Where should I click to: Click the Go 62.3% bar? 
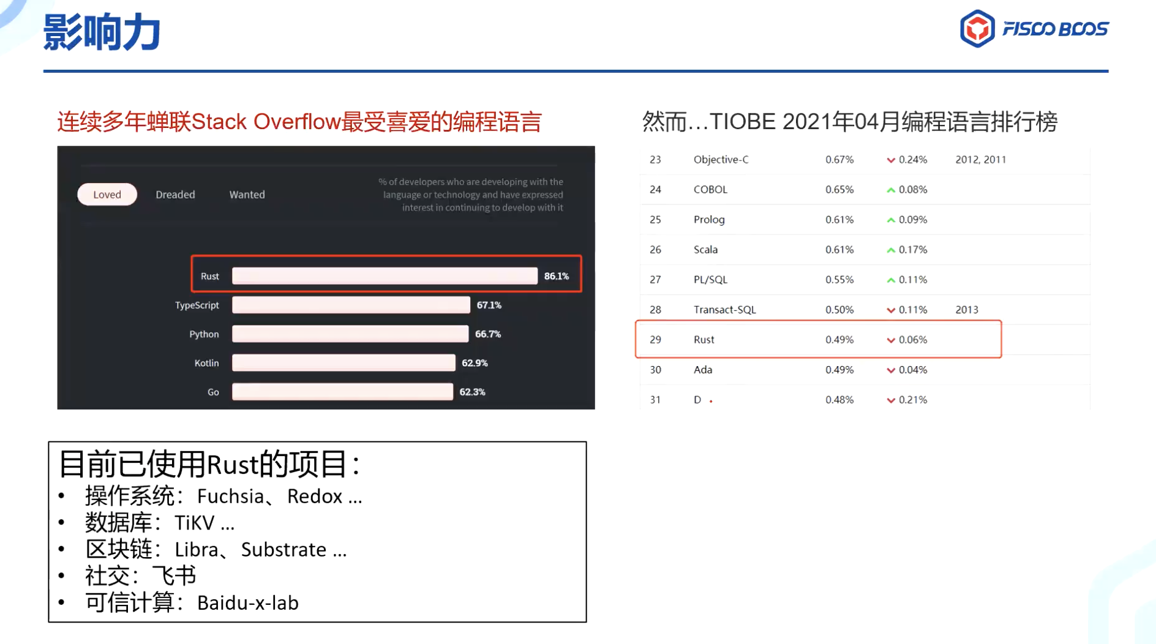[x=342, y=392]
